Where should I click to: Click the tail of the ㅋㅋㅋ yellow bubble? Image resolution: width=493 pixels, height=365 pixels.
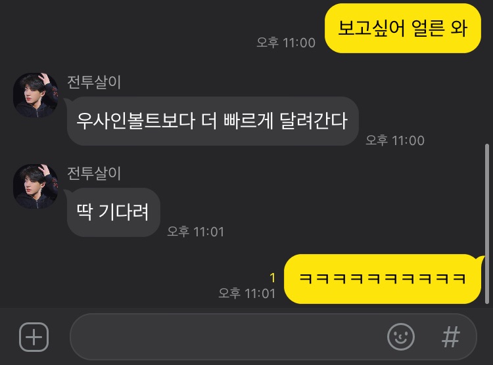pos(481,261)
